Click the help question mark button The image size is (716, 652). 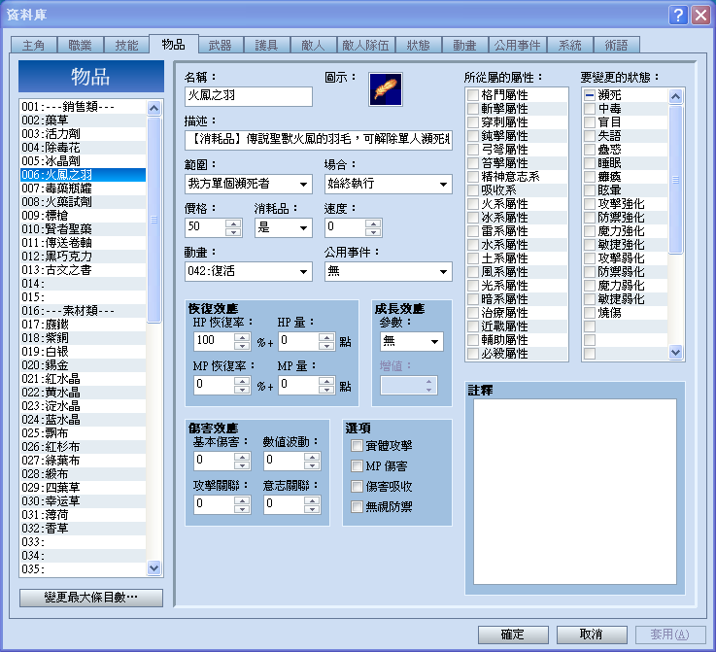click(678, 15)
